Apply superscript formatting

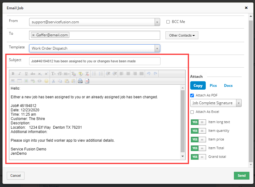[x=46, y=73]
